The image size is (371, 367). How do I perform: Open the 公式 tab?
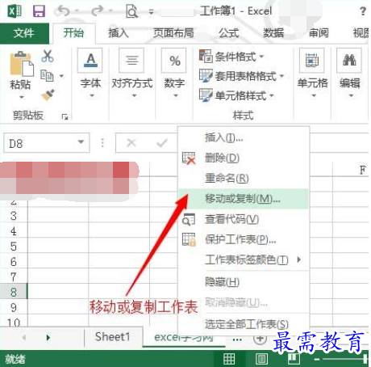pos(229,33)
